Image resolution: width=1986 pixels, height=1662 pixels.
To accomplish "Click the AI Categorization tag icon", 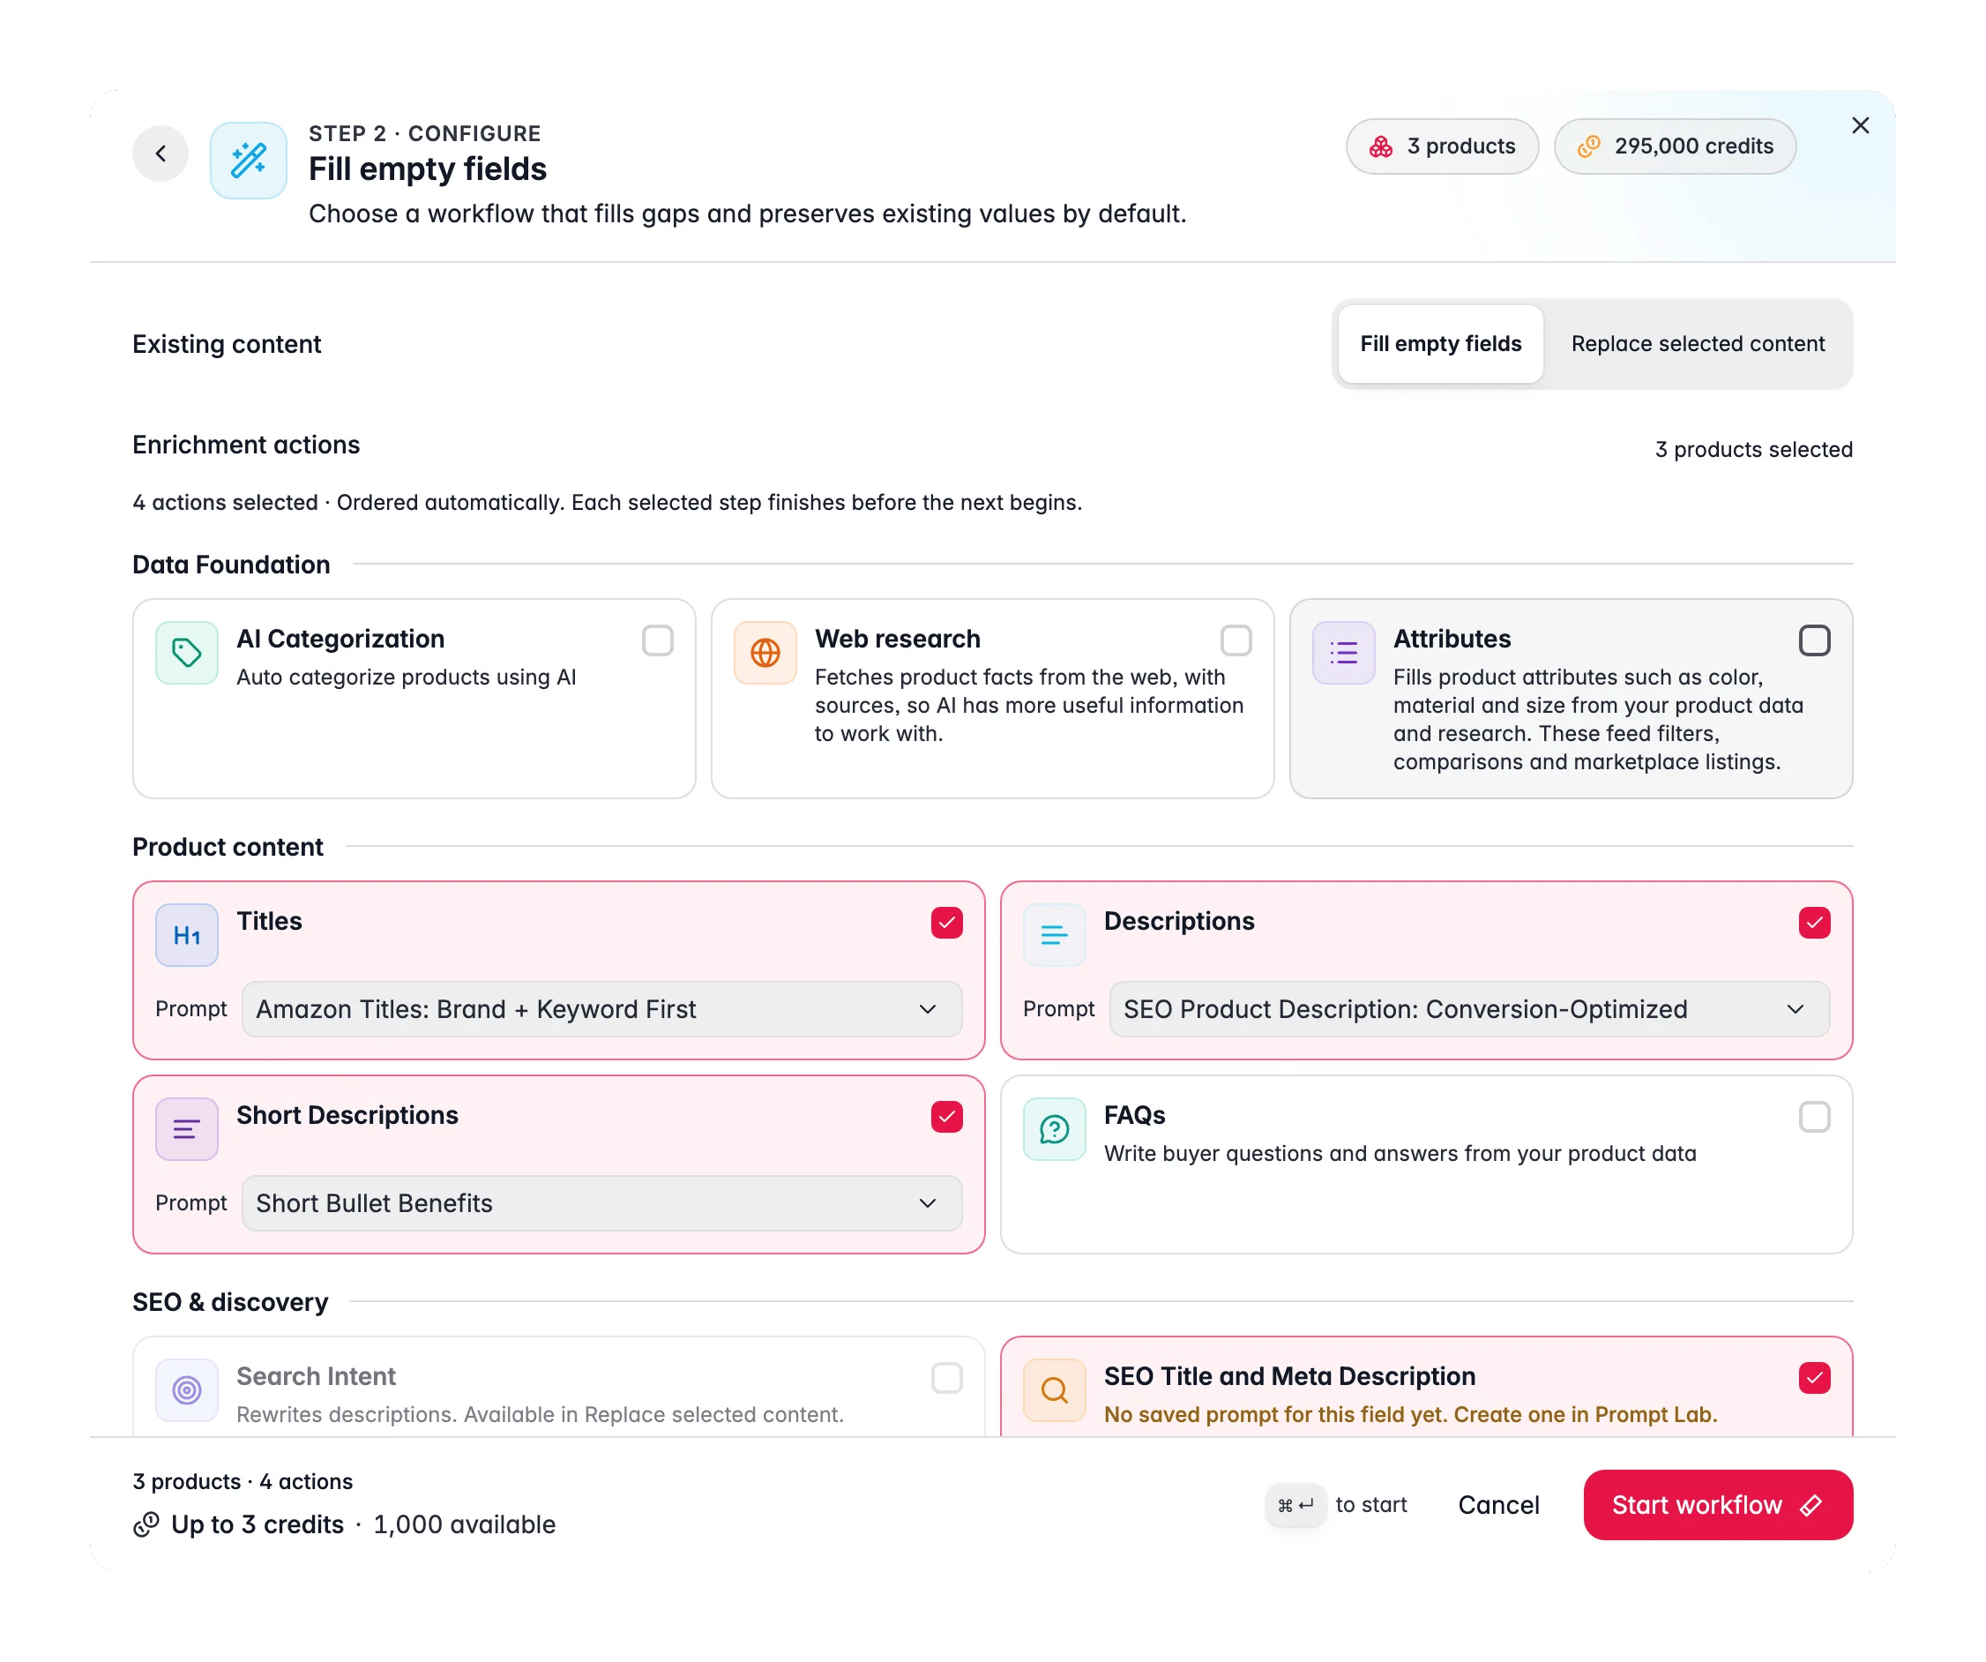I will coord(187,653).
